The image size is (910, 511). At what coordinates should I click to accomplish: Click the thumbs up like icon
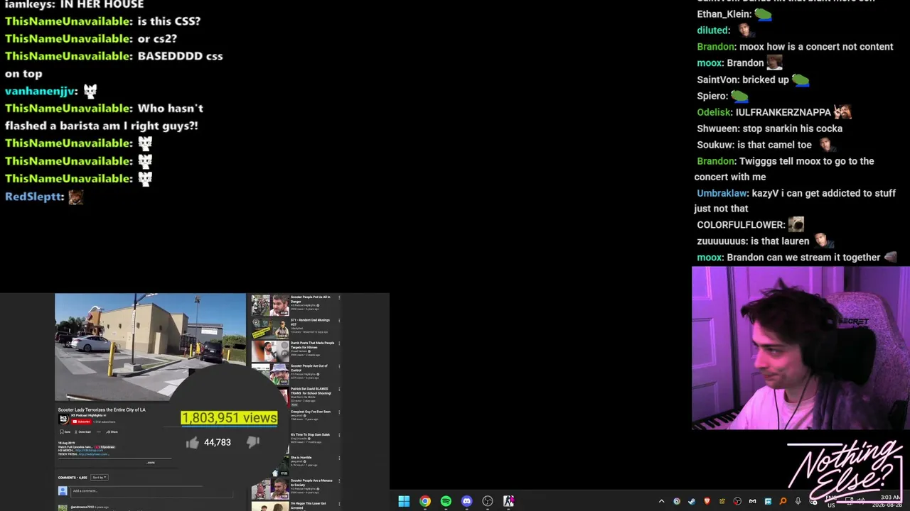[x=193, y=442]
